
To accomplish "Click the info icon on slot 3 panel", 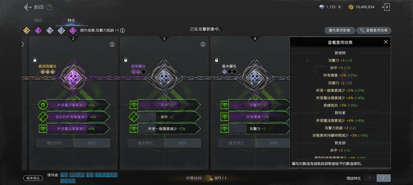I will (203, 44).
